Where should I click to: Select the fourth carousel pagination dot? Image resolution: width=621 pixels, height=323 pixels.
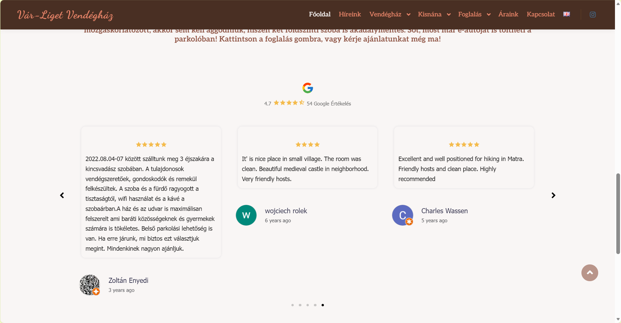315,305
